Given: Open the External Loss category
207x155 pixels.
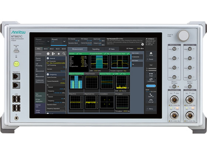Looking at the screenshot, I should click(x=40, y=106).
